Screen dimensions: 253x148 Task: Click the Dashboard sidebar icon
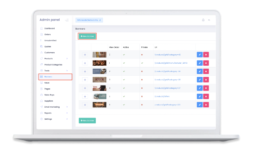tap(41, 28)
